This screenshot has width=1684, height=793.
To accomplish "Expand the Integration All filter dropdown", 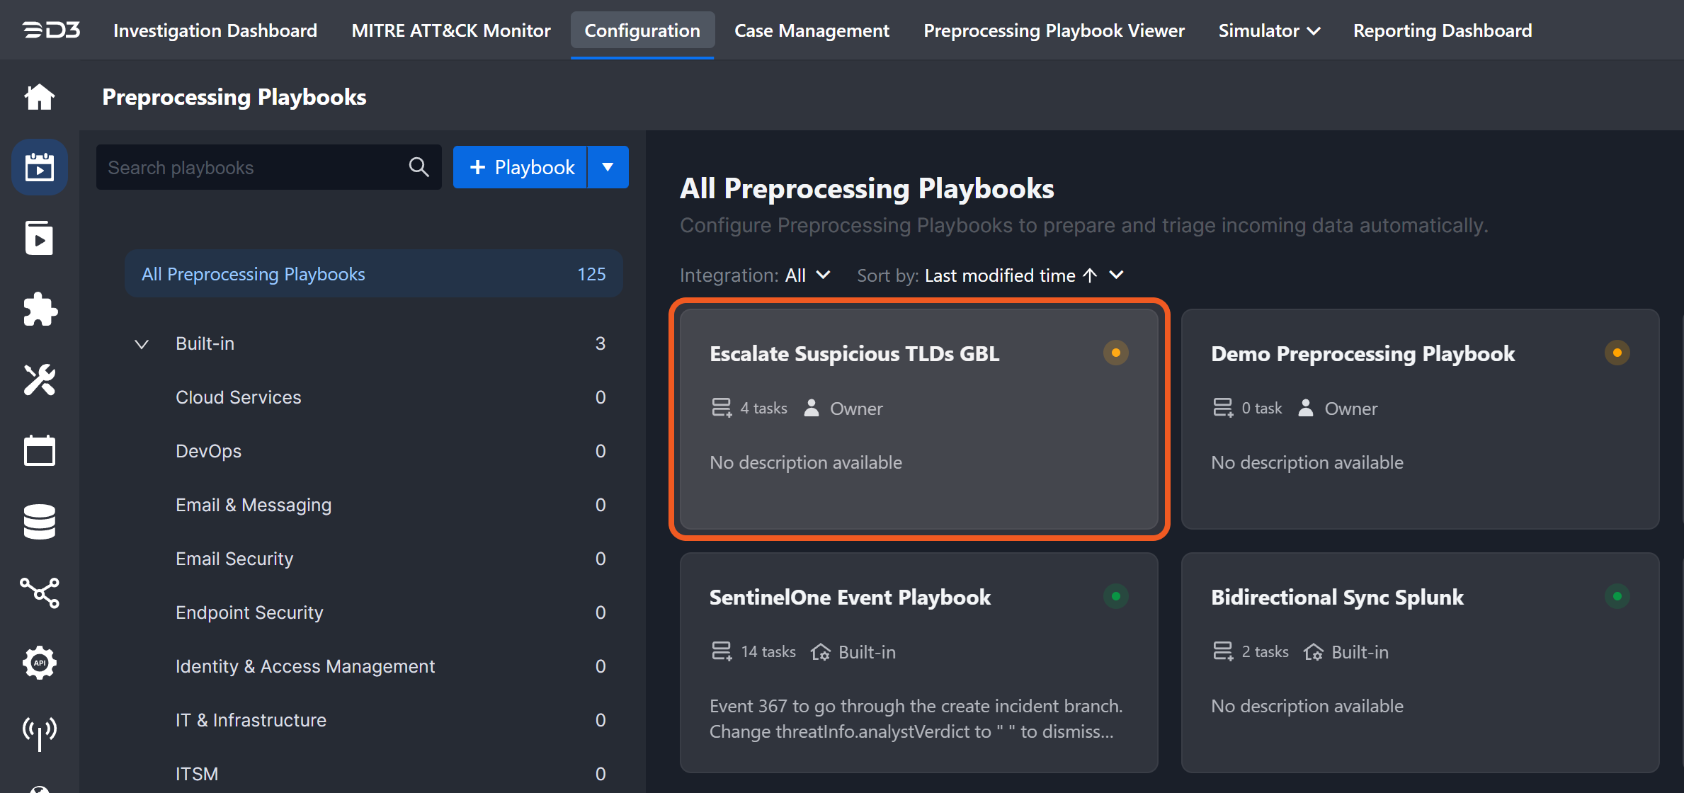I will click(807, 275).
